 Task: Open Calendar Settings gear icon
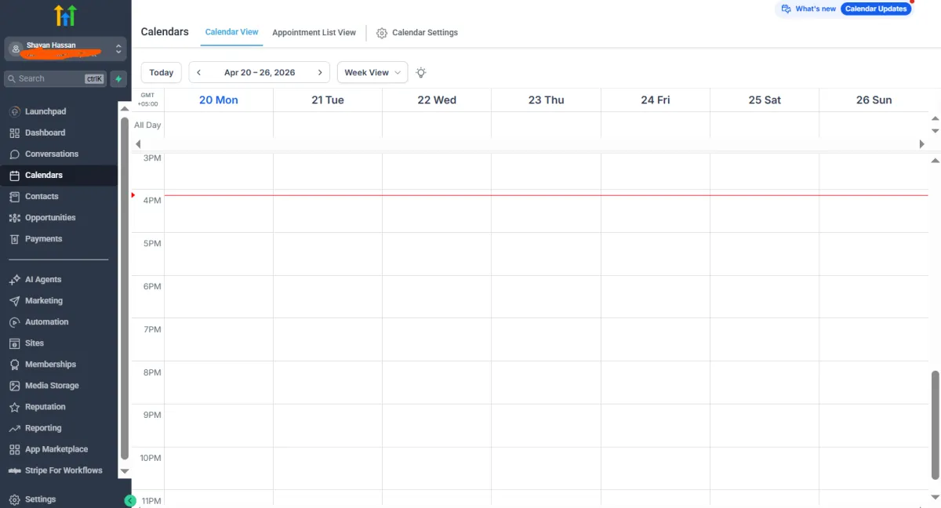[x=382, y=33]
